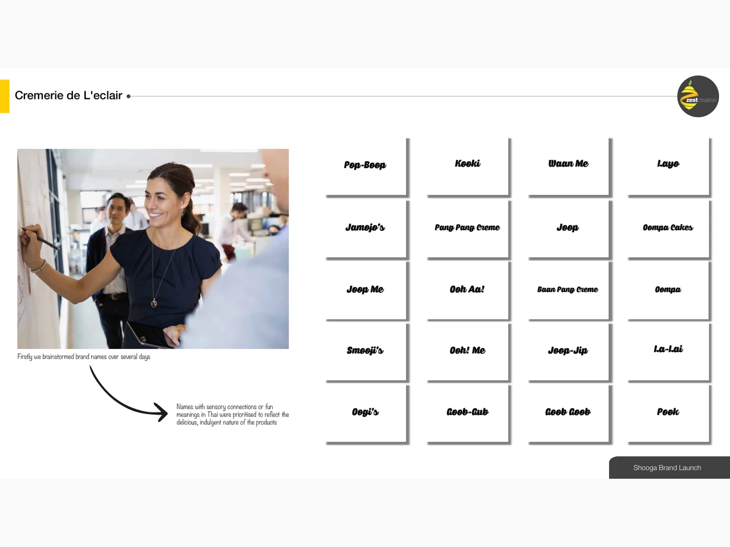Viewport: 730px width, 547px height.
Task: Select the Kooki name card
Action: click(468, 167)
